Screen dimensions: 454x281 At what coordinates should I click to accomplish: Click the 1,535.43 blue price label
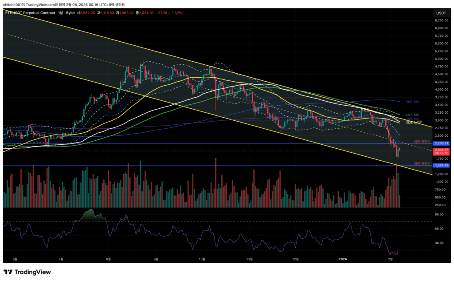(441, 165)
